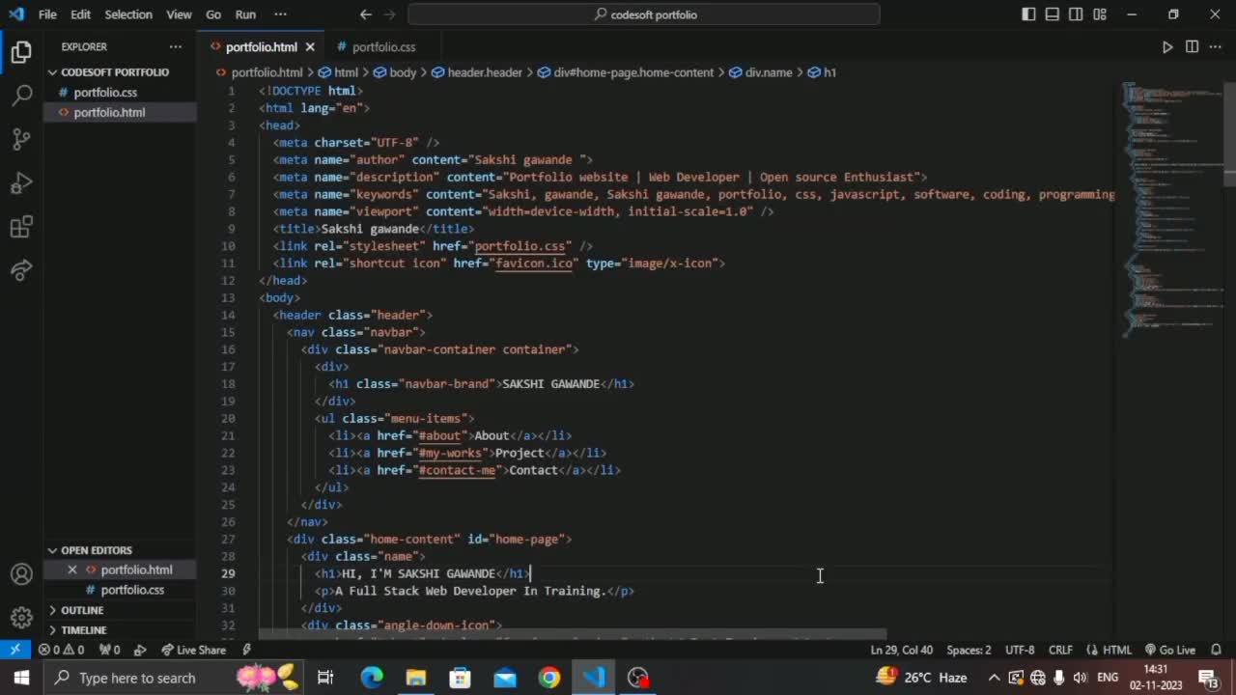Click Go Live in the status bar
Screen dimensions: 1236x695
click(x=1170, y=650)
